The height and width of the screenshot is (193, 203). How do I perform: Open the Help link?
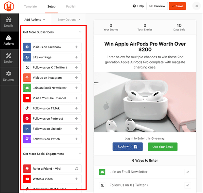[138, 6]
